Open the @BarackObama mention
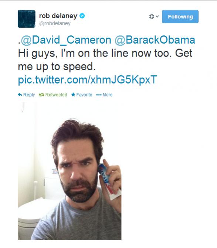 pos(155,40)
